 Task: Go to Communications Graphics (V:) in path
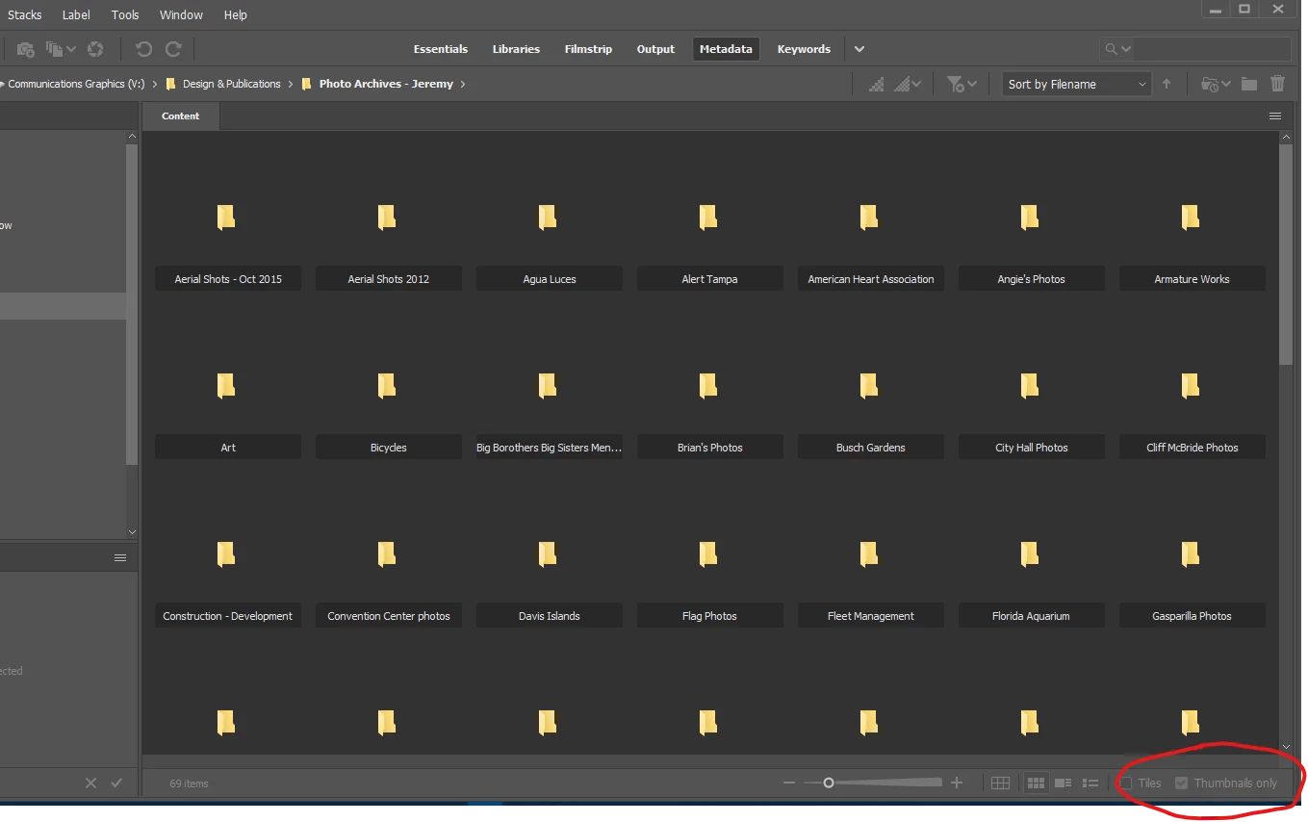pos(76,85)
